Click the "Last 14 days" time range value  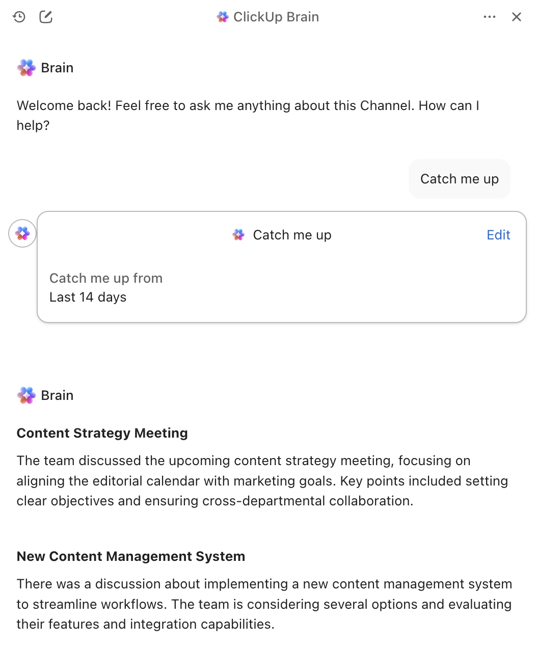pyautogui.click(x=88, y=297)
